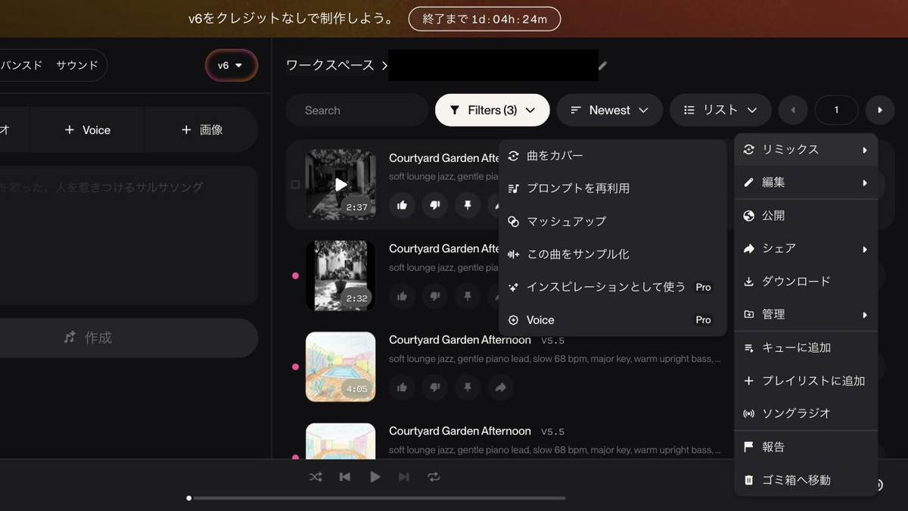This screenshot has height=511, width=908.
Task: Focus the Search field
Action: [x=356, y=111]
